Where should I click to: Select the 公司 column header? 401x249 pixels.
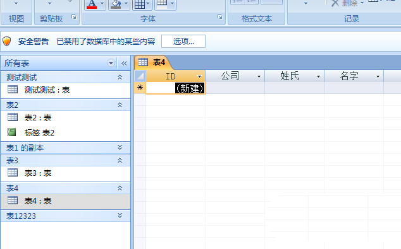(235, 76)
